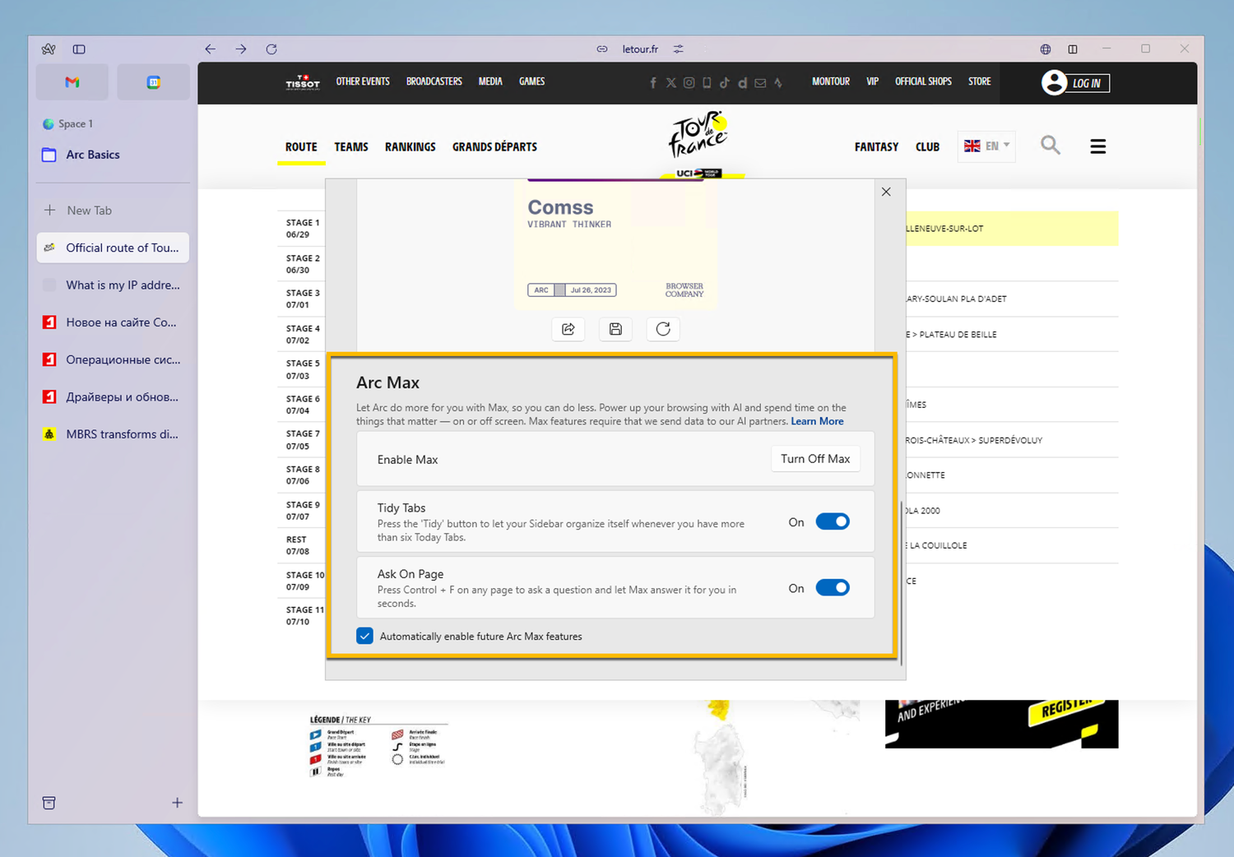Turn off the Ask On Page toggle
Screen dimensions: 1234x857
(833, 587)
